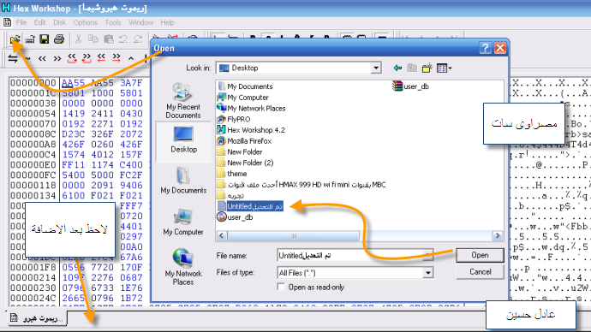Screen dimensions: 591x332
Task: Click the Open file toolbar icon
Action: point(15,39)
